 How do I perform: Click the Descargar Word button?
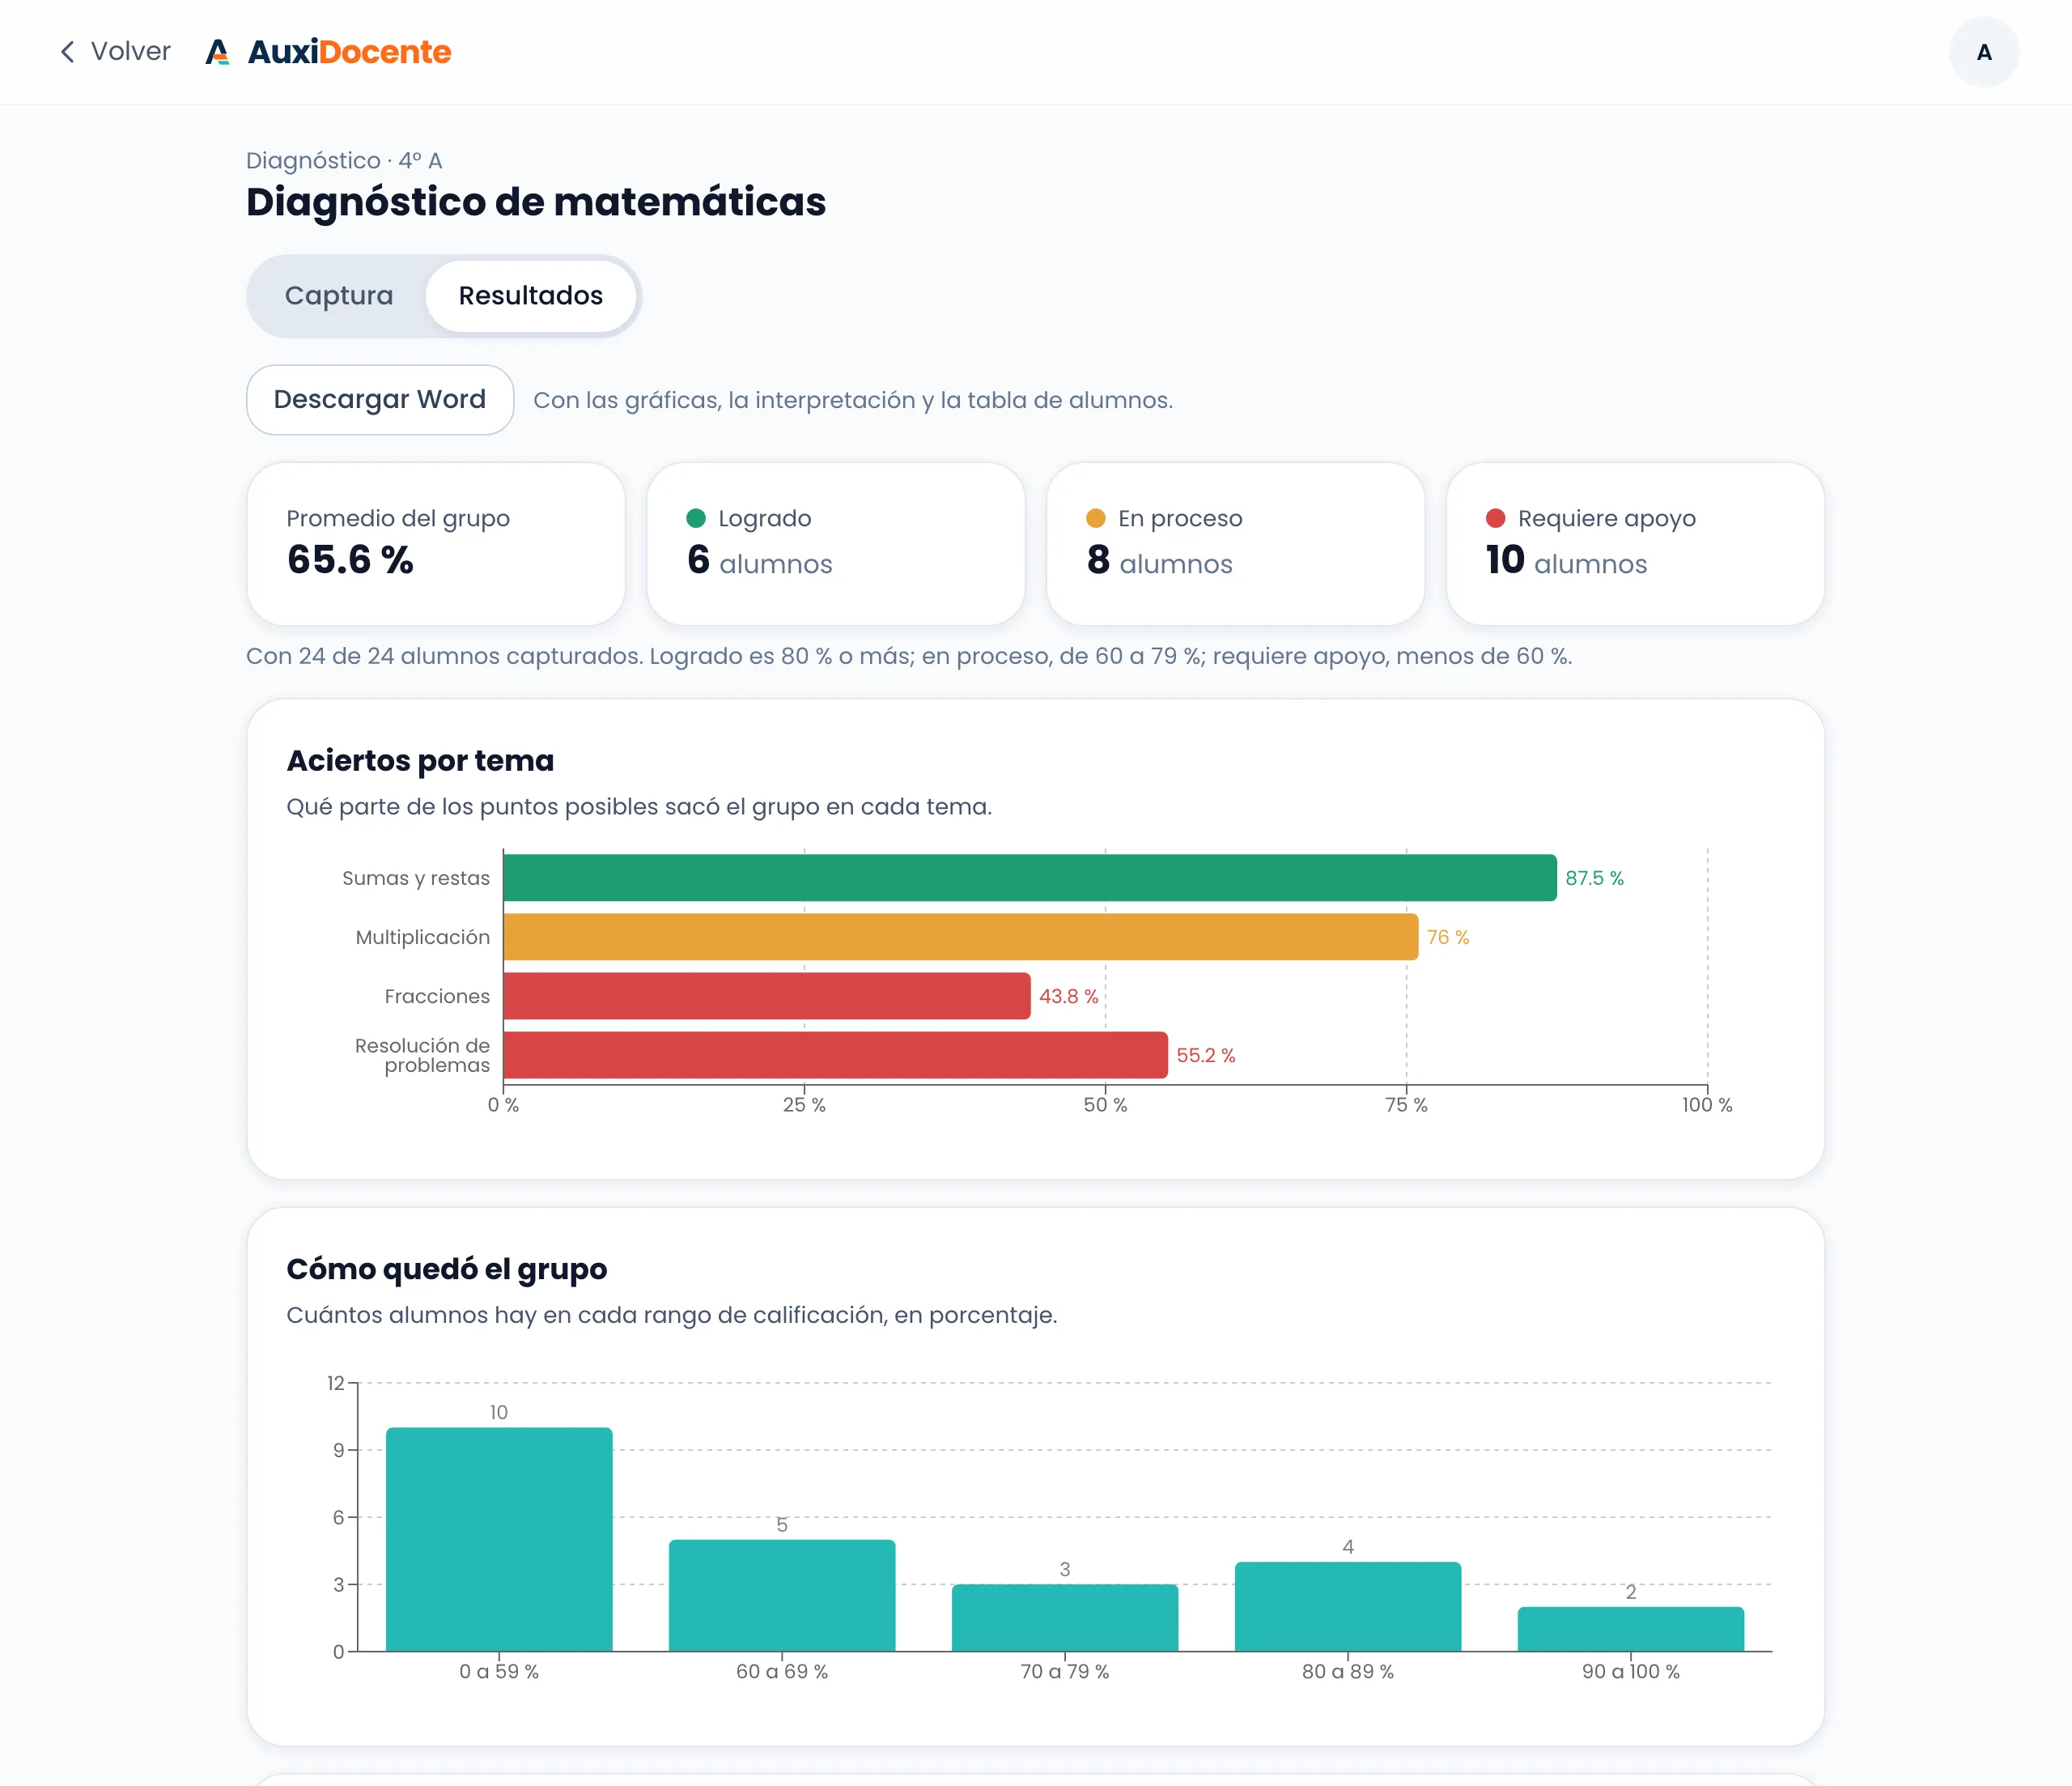pyautogui.click(x=380, y=400)
